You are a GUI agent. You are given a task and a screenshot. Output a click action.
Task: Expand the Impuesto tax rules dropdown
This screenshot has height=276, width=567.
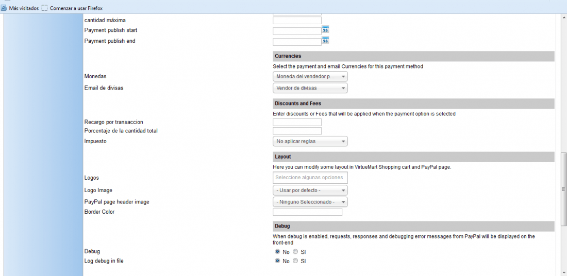310,141
